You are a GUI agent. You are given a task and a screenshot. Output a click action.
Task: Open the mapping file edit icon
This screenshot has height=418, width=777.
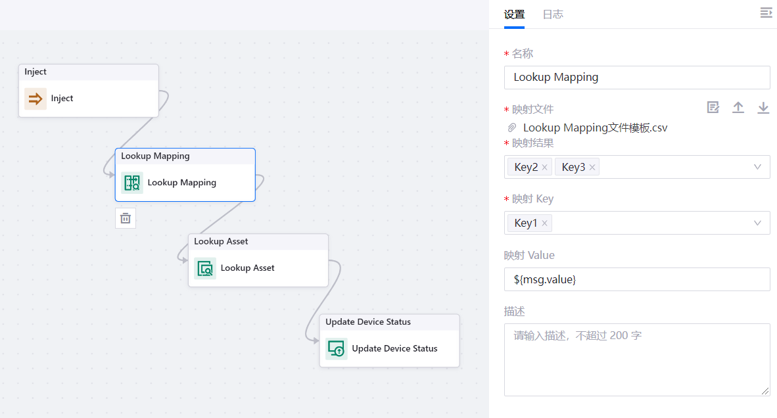[x=713, y=107]
